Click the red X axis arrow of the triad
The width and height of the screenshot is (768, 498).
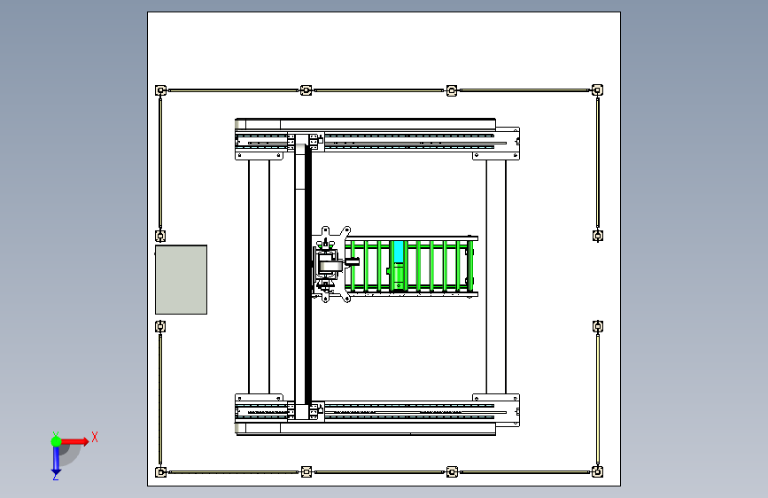pos(74,441)
